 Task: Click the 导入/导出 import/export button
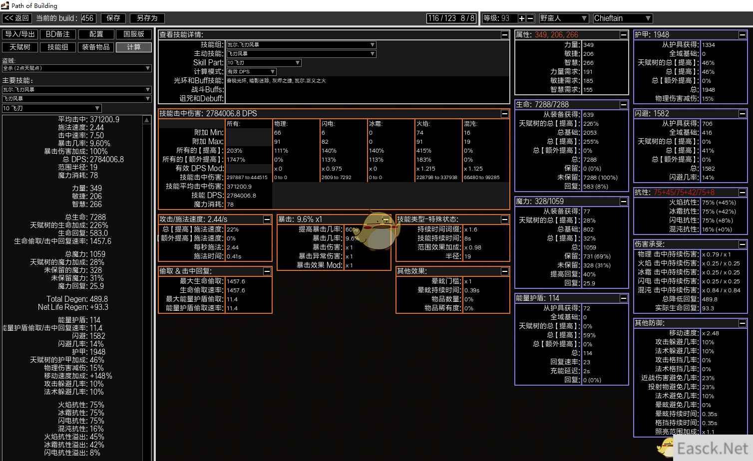pyautogui.click(x=20, y=34)
